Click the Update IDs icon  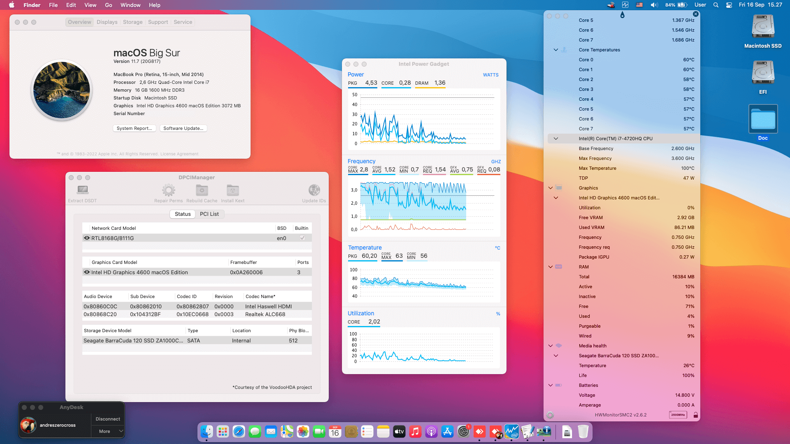[x=314, y=190]
